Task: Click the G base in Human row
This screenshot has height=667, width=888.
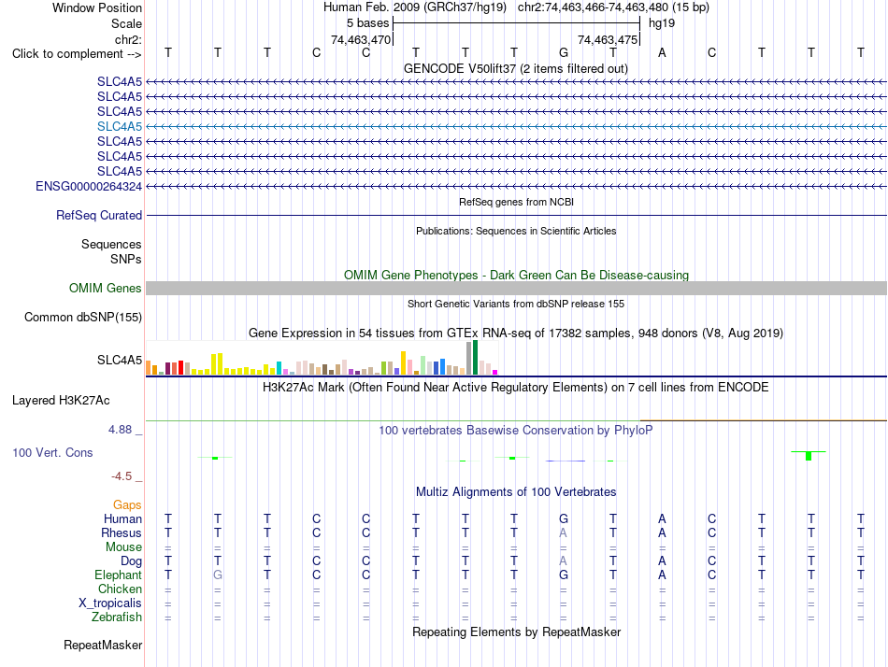Action: tap(564, 518)
